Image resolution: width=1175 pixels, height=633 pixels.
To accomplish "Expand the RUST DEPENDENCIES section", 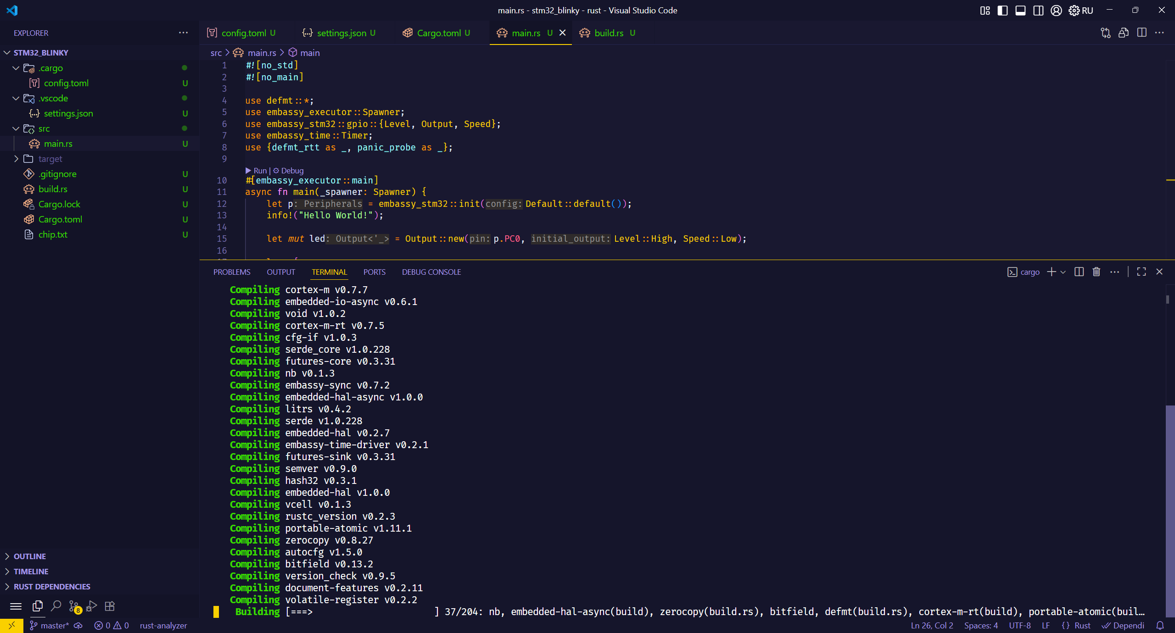I will pos(52,587).
